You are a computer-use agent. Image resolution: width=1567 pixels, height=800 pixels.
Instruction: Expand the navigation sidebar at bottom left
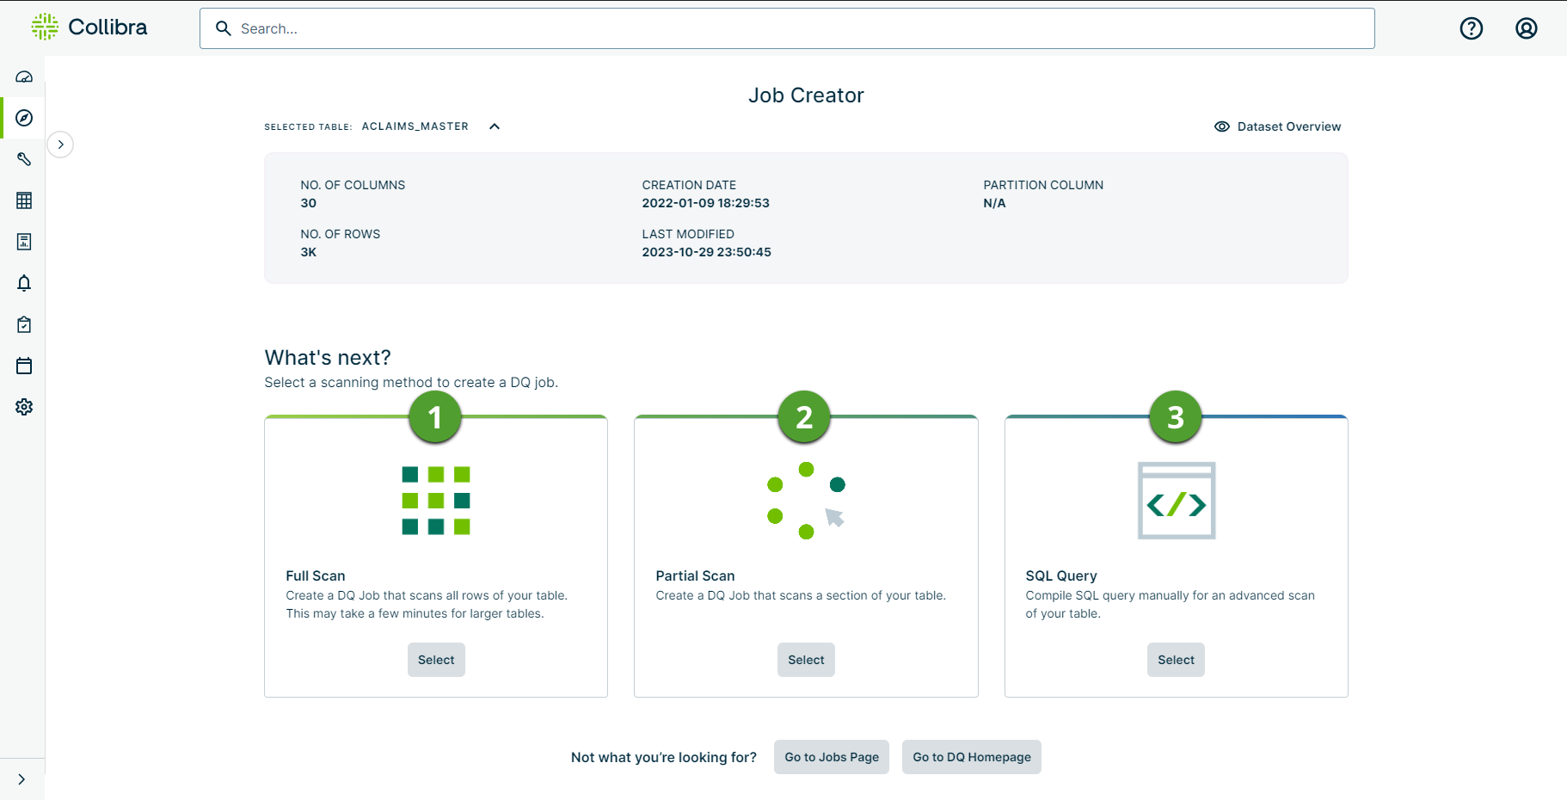(22, 779)
